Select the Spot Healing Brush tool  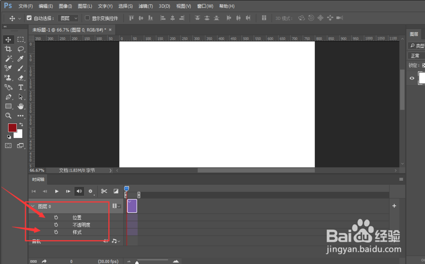click(x=8, y=68)
